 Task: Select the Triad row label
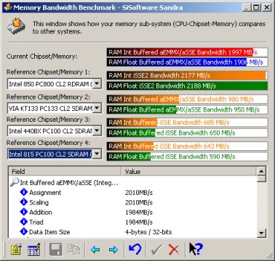pos(36,222)
